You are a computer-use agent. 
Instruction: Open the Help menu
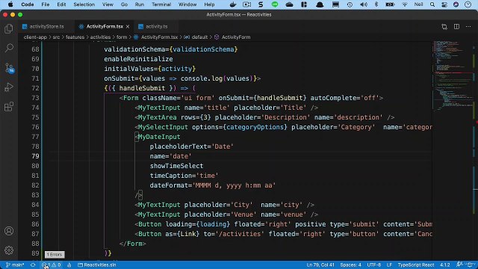pos(209,4)
